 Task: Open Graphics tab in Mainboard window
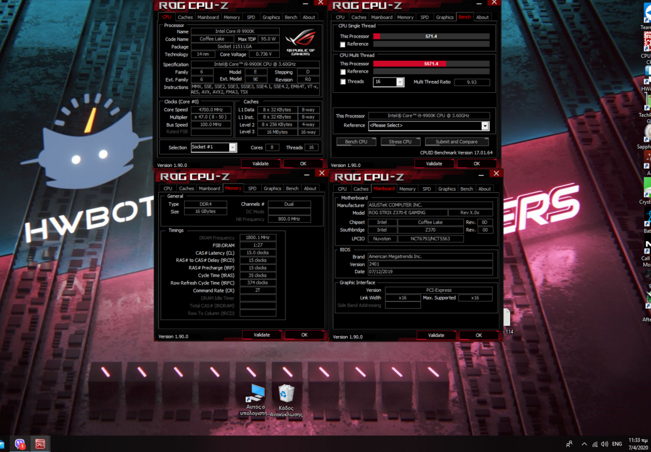(x=447, y=189)
